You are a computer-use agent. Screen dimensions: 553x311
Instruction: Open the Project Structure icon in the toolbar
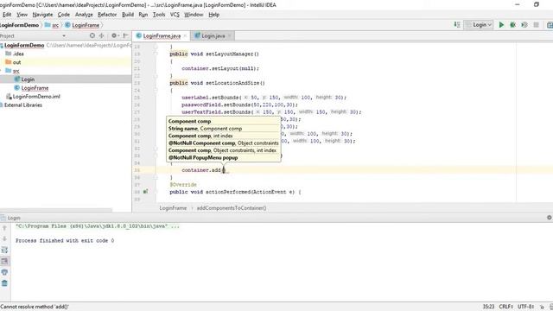[x=550, y=25]
